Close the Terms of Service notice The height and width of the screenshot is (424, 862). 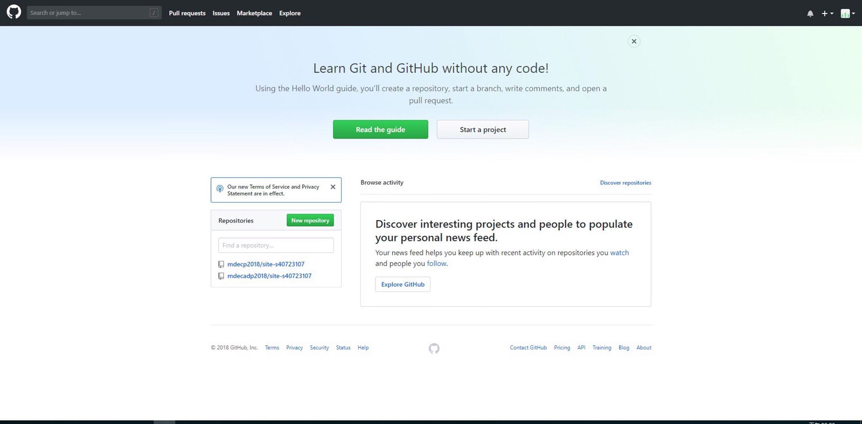click(x=333, y=187)
